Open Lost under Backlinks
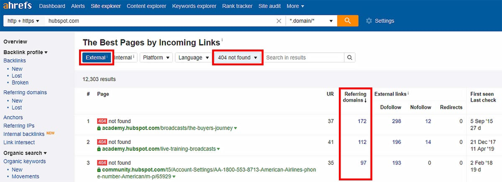 coord(17,76)
